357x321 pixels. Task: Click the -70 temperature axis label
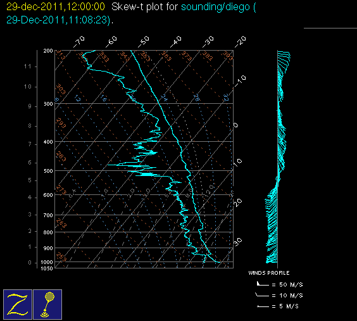(79, 42)
